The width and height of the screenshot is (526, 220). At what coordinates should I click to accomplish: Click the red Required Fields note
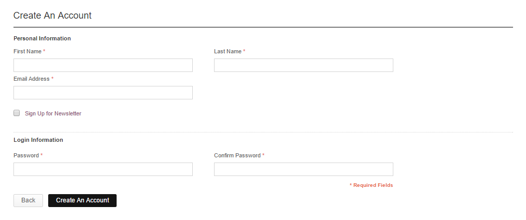373,185
